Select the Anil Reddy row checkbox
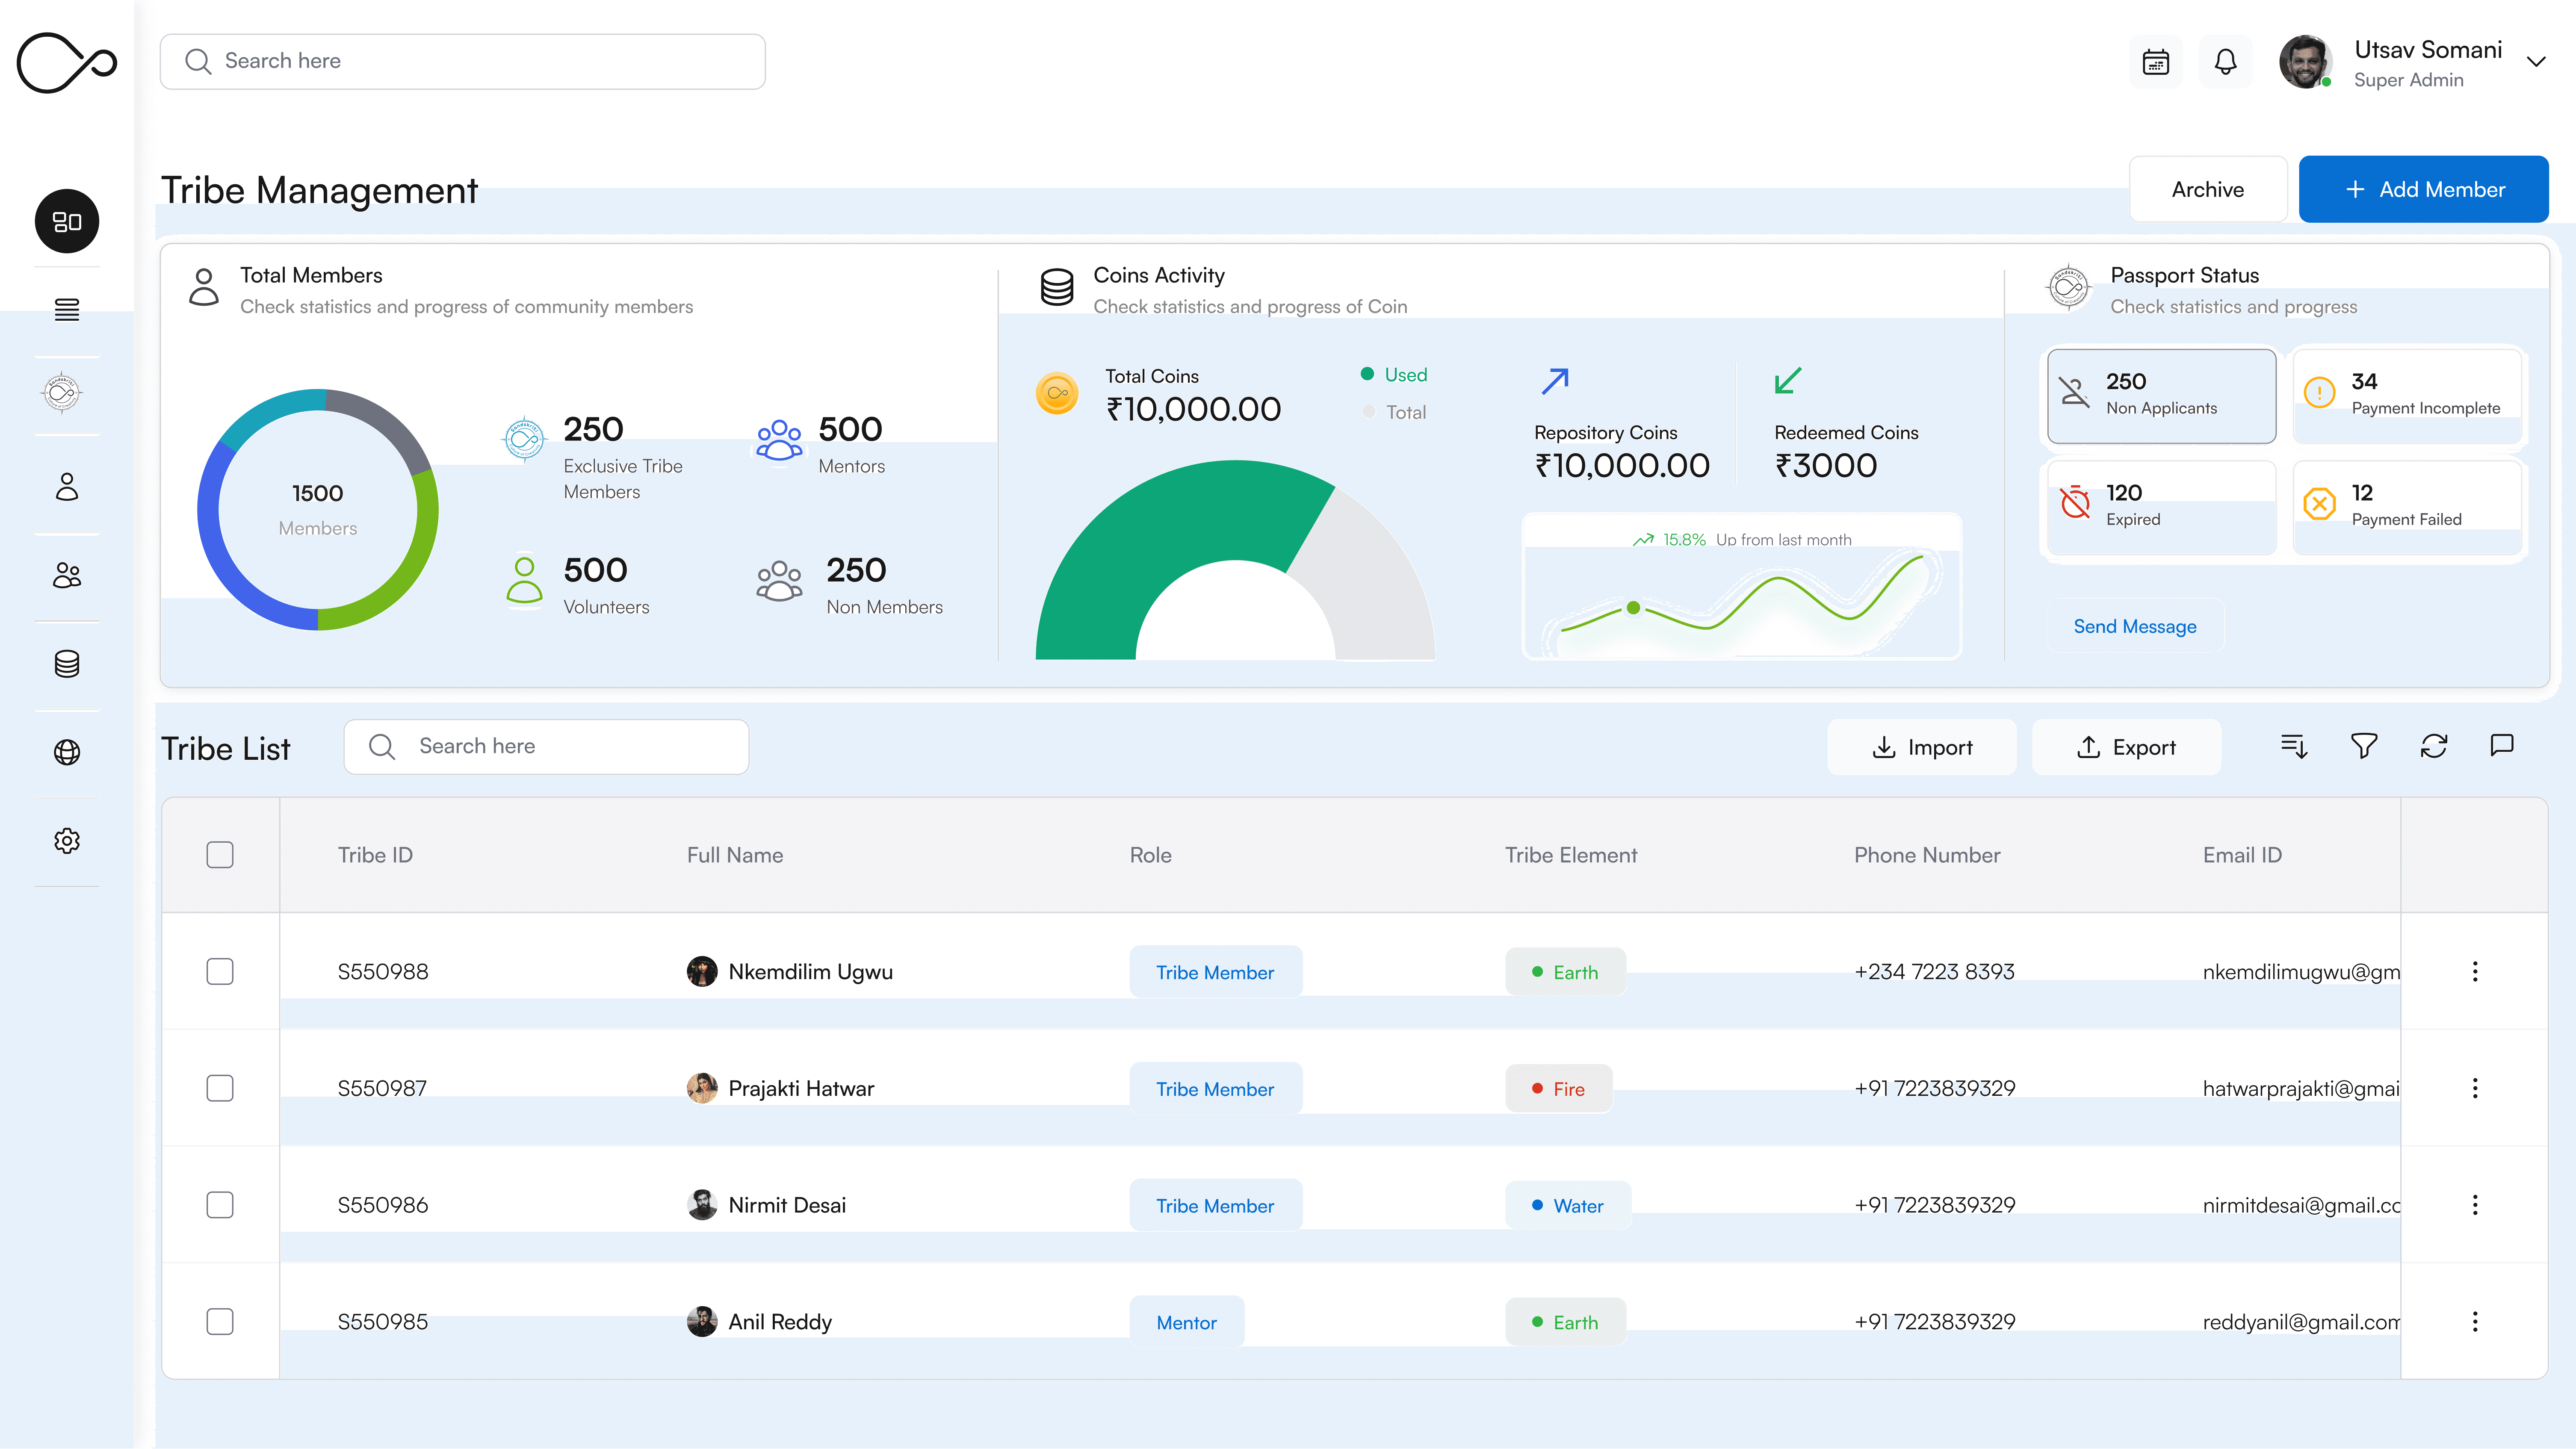2576x1449 pixels. coord(220,1321)
